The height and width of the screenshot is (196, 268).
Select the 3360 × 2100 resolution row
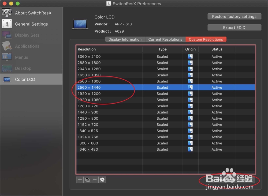pyautogui.click(x=166, y=56)
